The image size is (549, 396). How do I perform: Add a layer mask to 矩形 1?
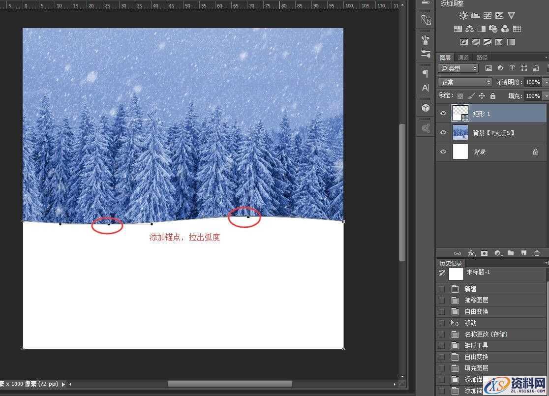tap(484, 253)
